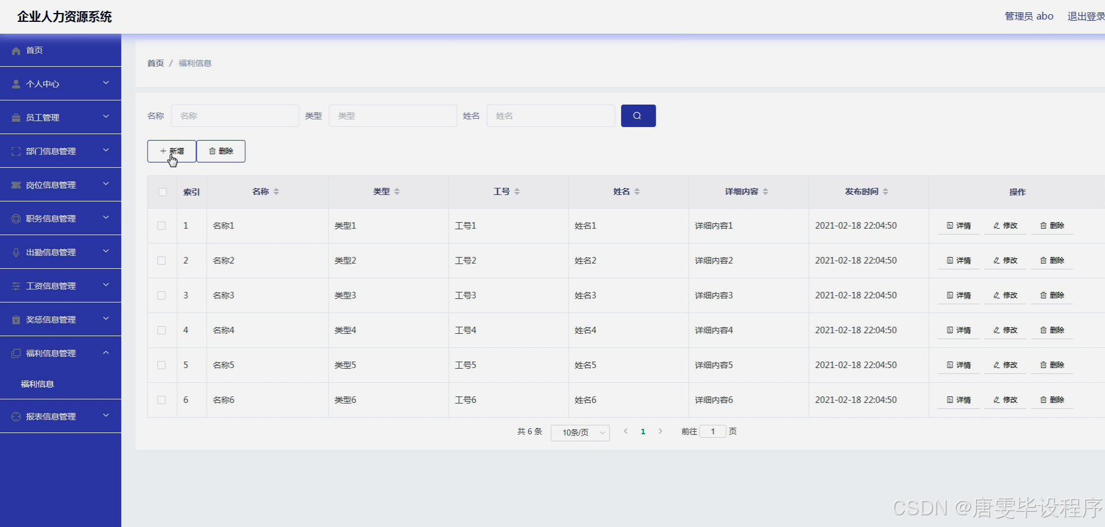Image resolution: width=1105 pixels, height=527 pixels.
Task: Click 修改 for the 名称5 row
Action: click(x=1005, y=365)
